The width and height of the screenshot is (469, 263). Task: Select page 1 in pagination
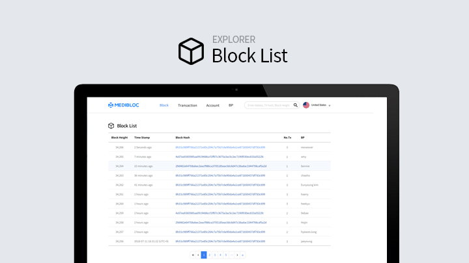(x=204, y=255)
